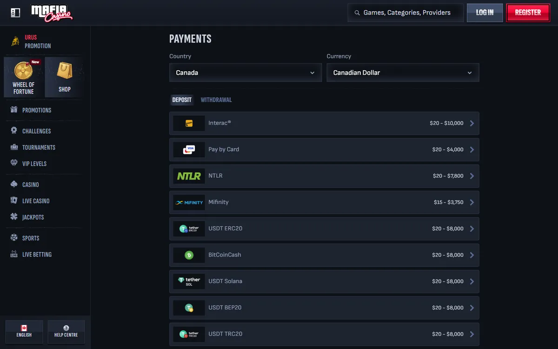Focus the Games, Categories, Providers search field
The width and height of the screenshot is (558, 349).
point(405,13)
